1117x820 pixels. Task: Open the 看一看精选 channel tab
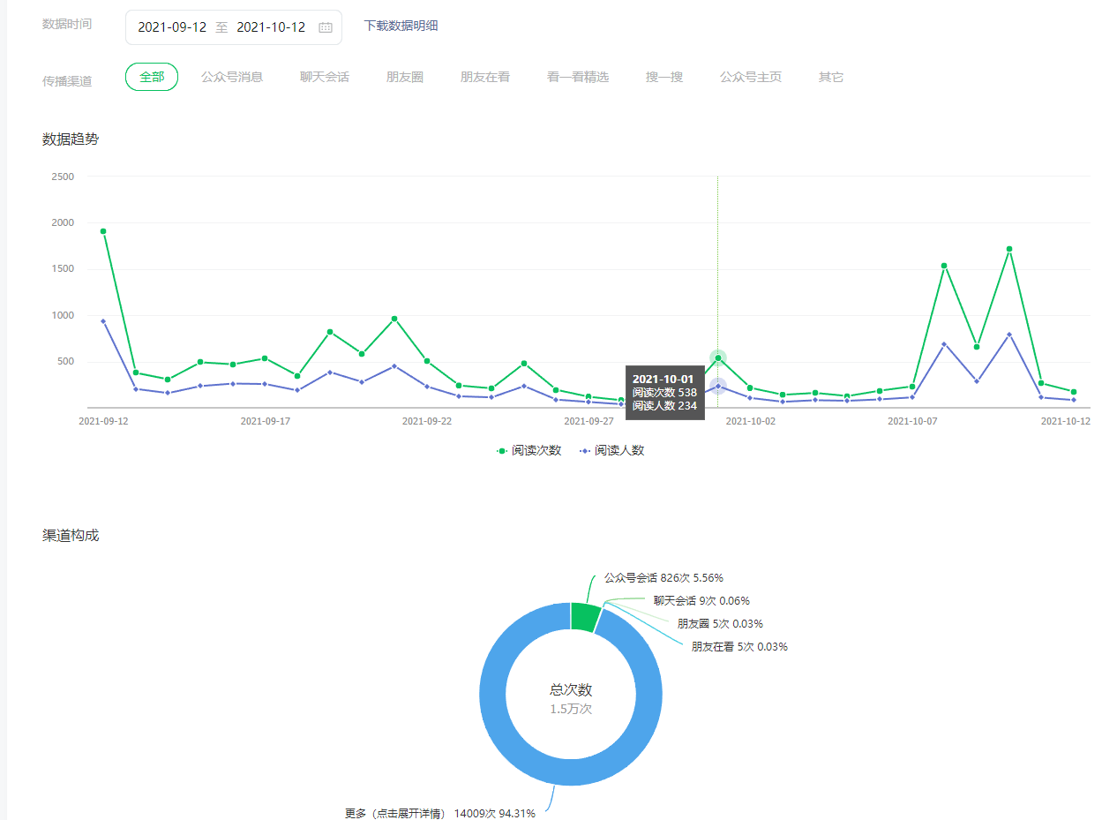point(578,77)
